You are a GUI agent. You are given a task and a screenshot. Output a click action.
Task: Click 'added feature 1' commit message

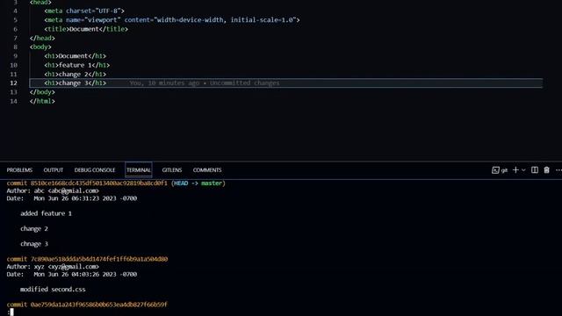coord(46,213)
